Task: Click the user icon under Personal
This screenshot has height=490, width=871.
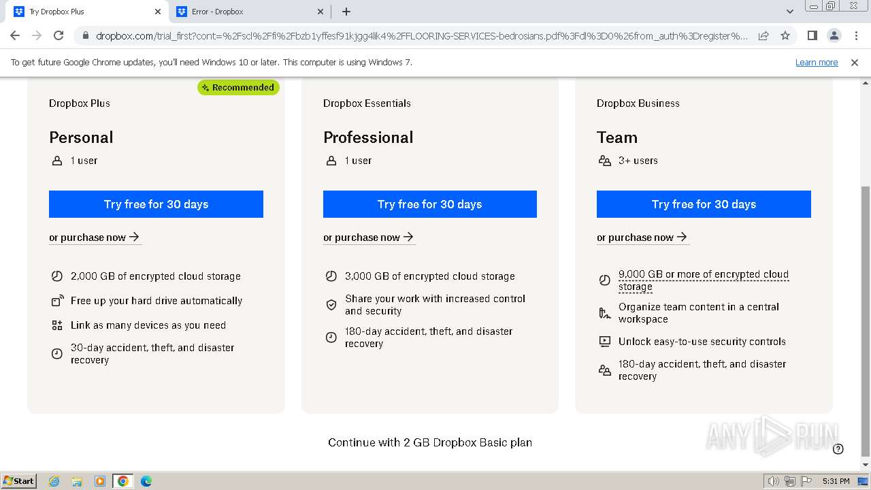Action: [57, 161]
